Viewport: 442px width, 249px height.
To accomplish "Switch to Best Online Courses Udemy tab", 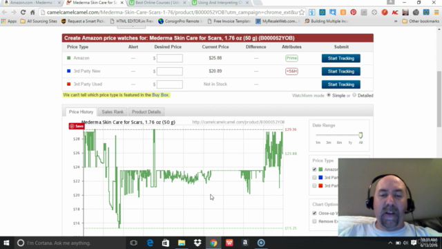I will click(x=157, y=3).
